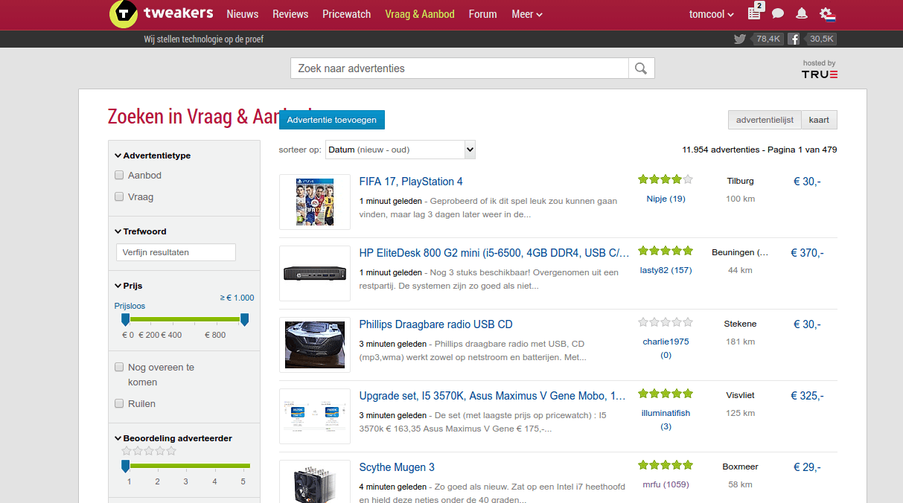Viewport: 903px width, 503px height.
Task: Open the Phillips Draagbare radio USB CD listing
Action: point(436,324)
